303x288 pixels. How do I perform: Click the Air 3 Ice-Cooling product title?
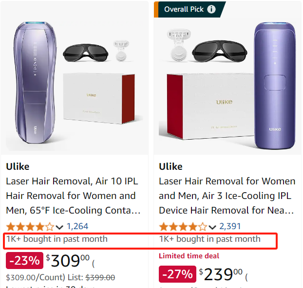click(227, 196)
